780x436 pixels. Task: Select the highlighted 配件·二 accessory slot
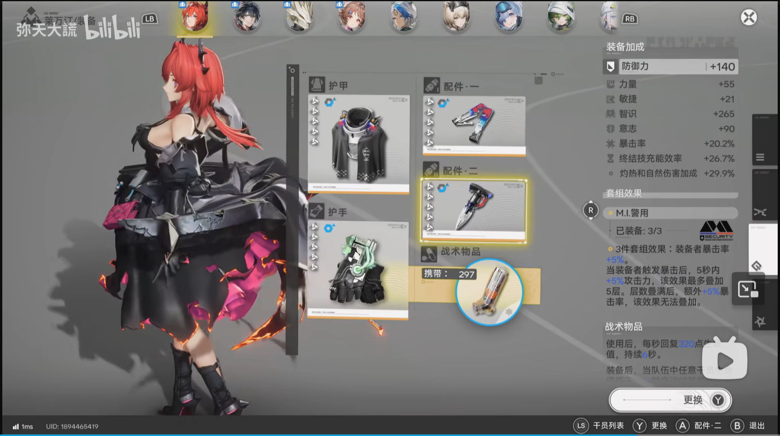coord(474,211)
